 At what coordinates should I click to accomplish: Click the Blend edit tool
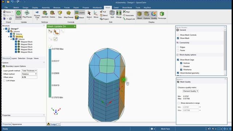[x=104, y=15]
